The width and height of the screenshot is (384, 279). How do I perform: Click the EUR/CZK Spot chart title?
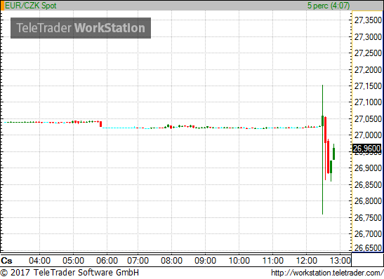31,6
